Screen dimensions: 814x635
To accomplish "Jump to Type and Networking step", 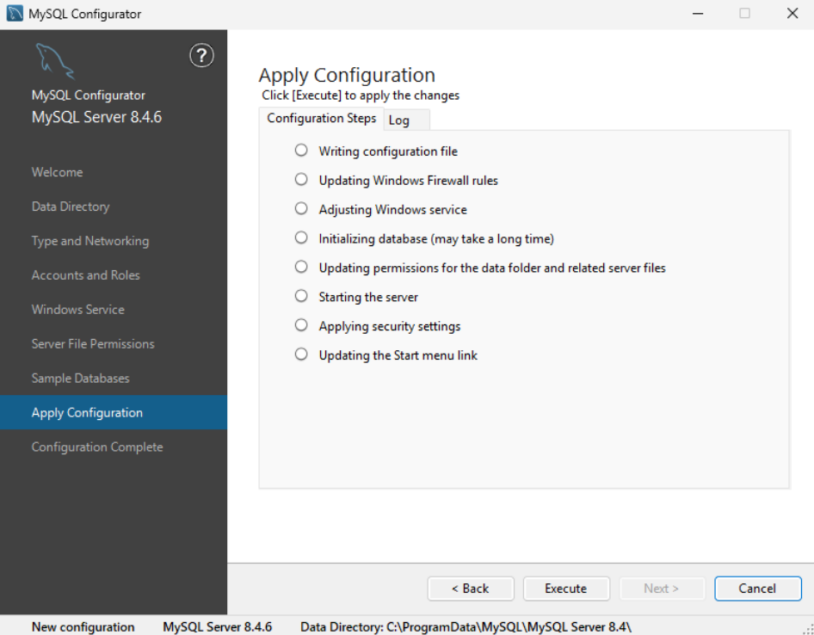I will 89,241.
